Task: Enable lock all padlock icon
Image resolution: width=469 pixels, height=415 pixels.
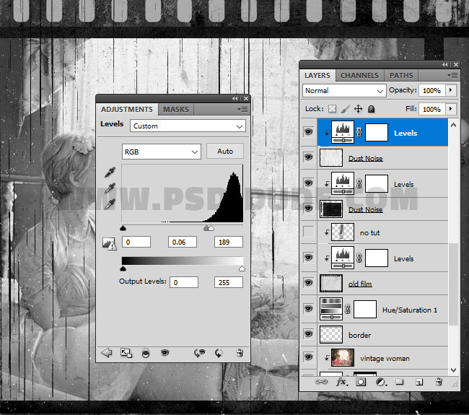Action: pyautogui.click(x=371, y=109)
